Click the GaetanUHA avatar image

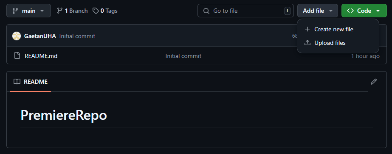[x=17, y=36]
